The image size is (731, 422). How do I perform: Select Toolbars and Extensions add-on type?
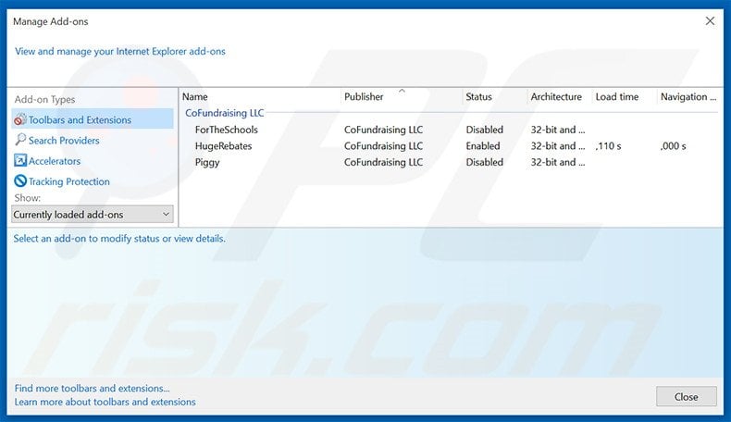point(93,119)
